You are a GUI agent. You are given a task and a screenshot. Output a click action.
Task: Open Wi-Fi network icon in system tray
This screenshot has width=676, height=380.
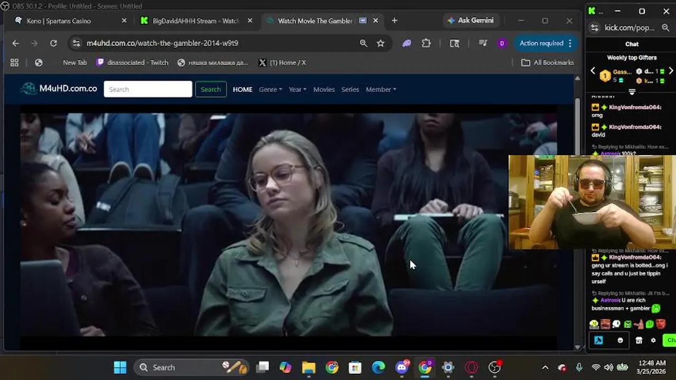(596, 367)
